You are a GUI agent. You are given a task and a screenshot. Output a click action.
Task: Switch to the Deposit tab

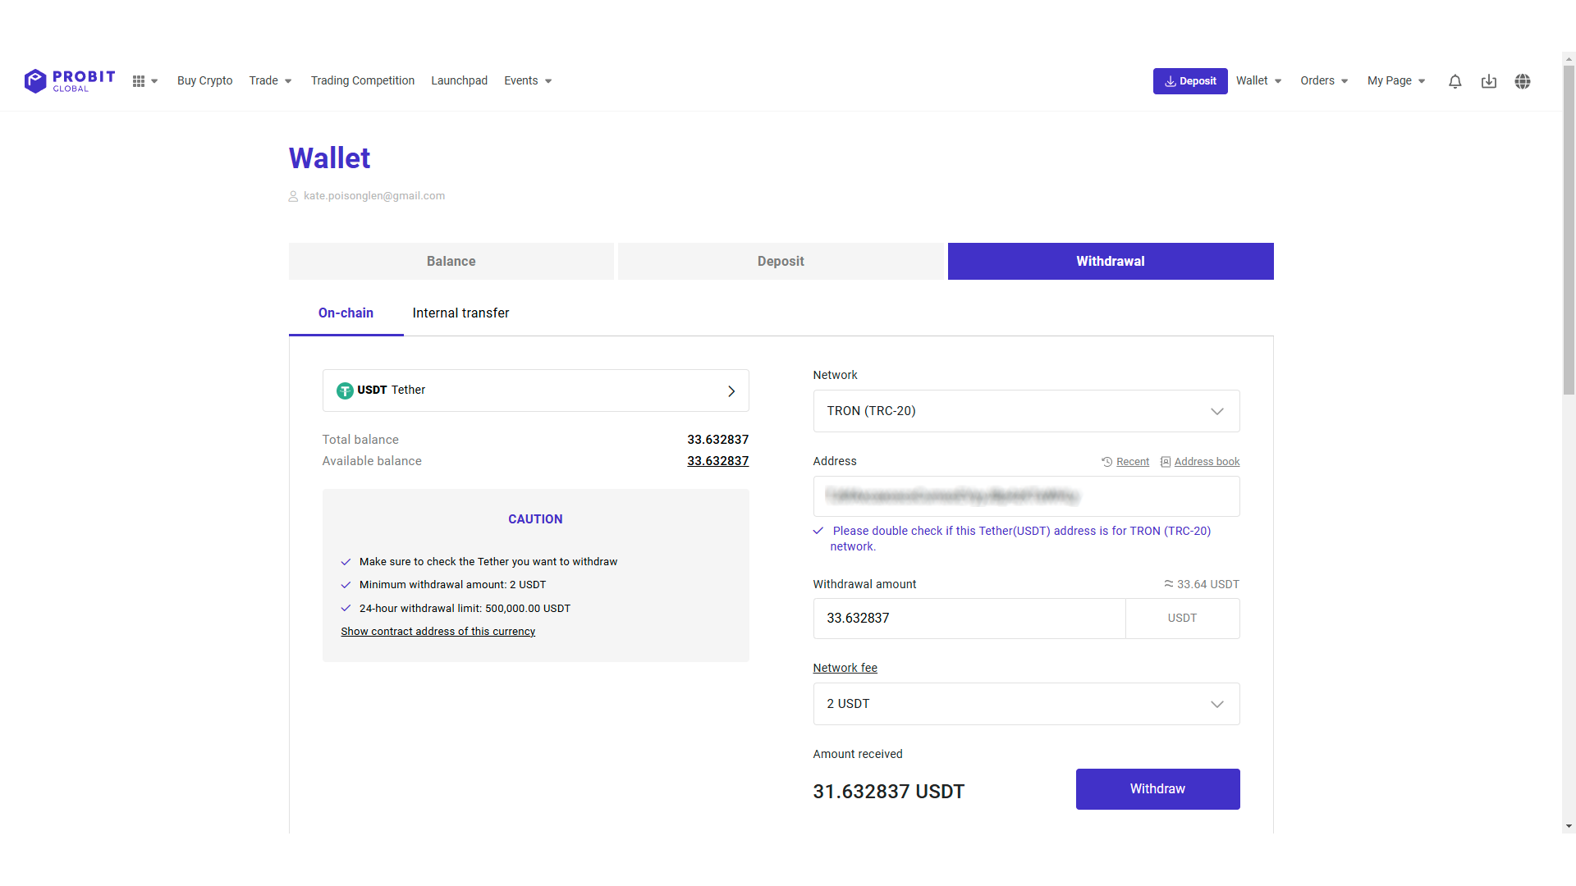pos(781,261)
